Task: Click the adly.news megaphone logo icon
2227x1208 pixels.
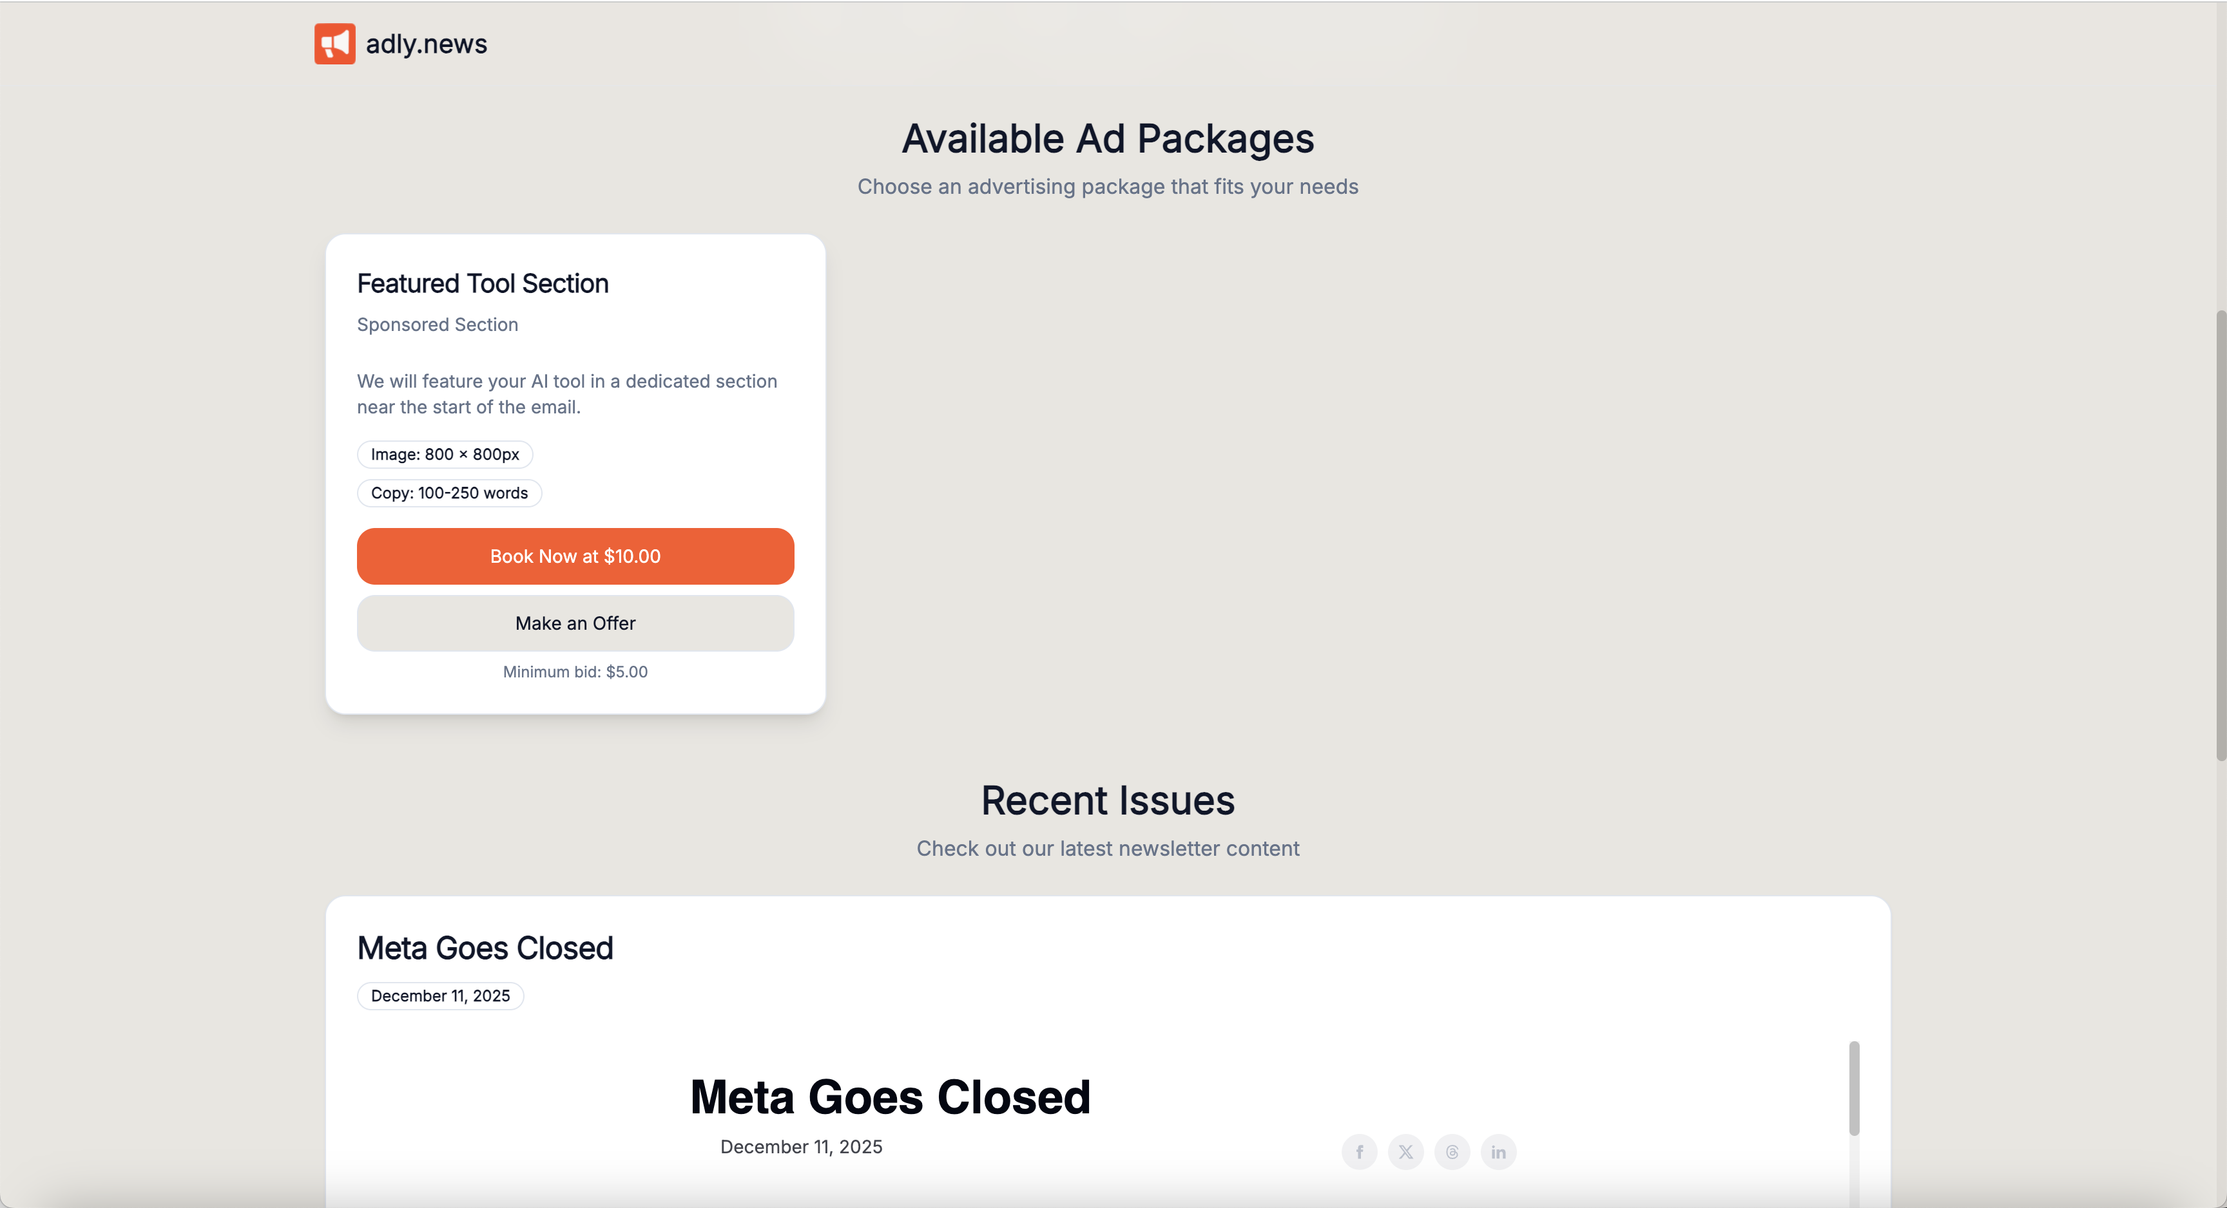Action: [334, 44]
